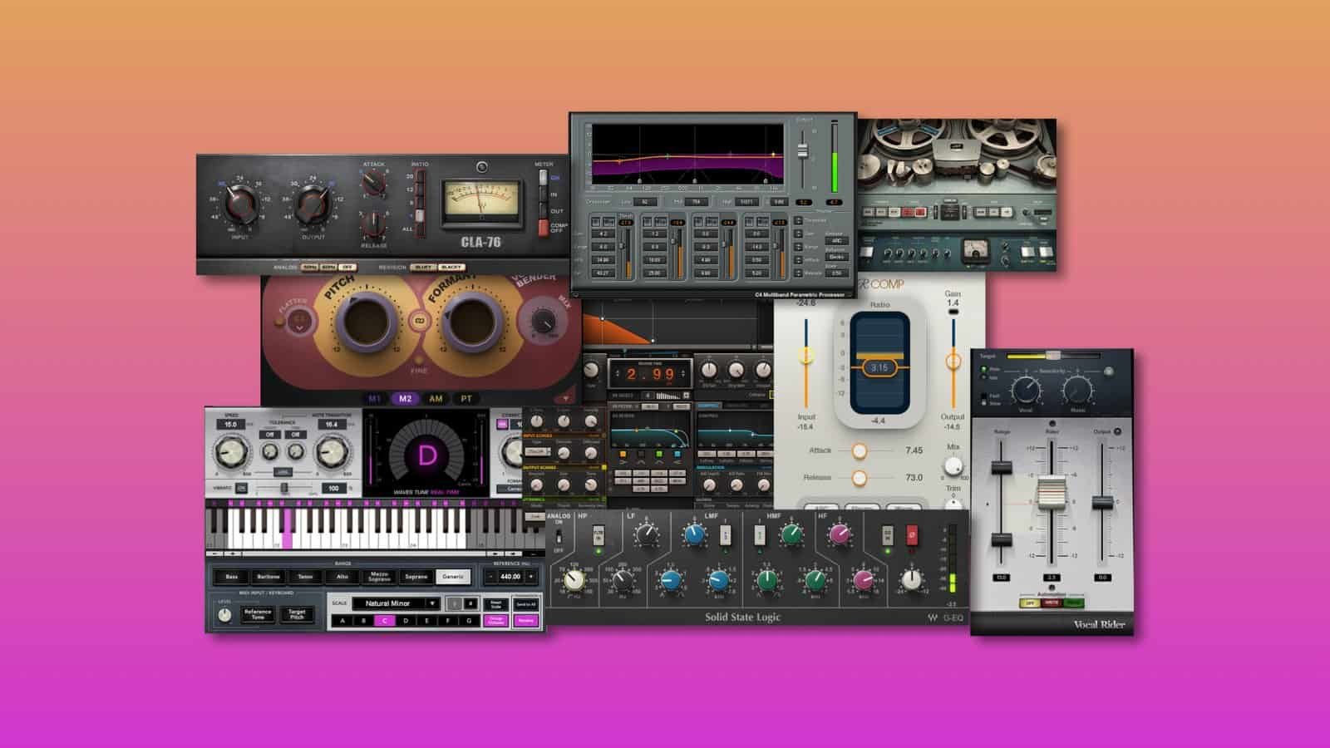Click the Vocal sensitivity knob in Vocal Rider
Viewport: 1330px width, 748px height.
pyautogui.click(x=1025, y=390)
